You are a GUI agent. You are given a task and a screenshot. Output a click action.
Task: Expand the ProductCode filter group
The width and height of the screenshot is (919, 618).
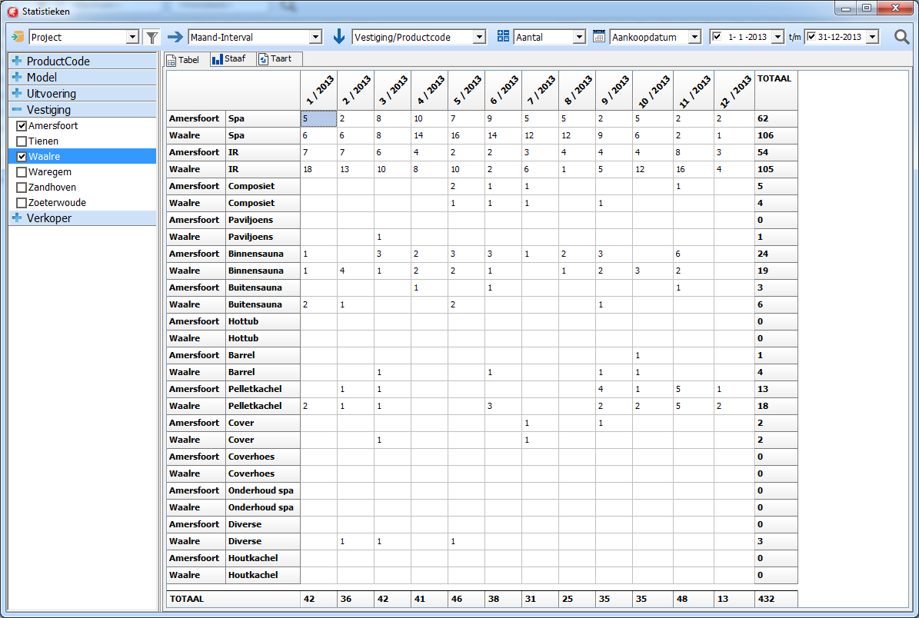(x=17, y=61)
